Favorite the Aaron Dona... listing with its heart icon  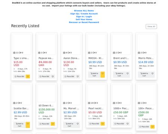(78, 76)
